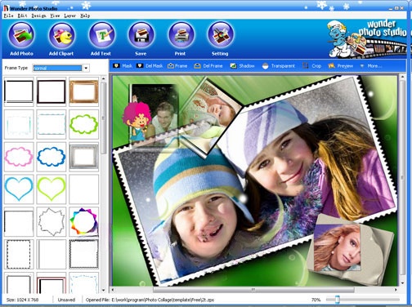Select the thick black frame thumbnail
Image resolution: width=412 pixels, height=307 pixels.
(x=51, y=91)
